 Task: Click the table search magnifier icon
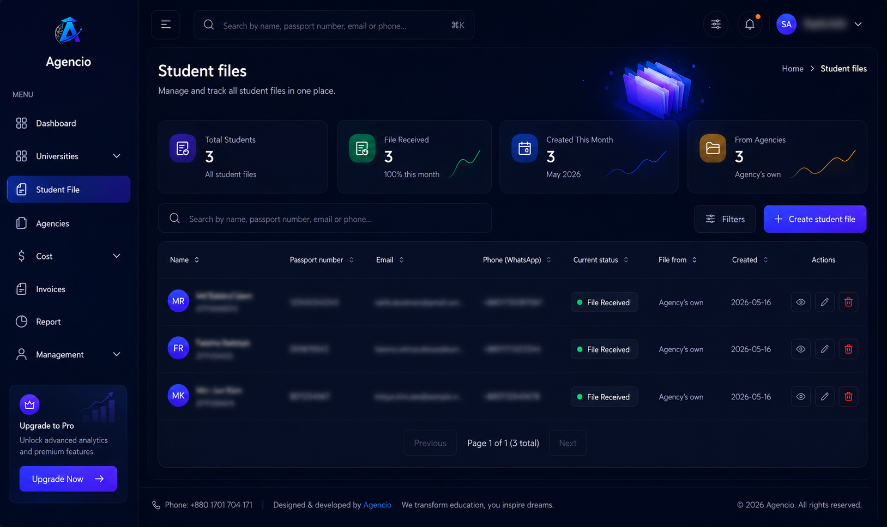(x=174, y=218)
